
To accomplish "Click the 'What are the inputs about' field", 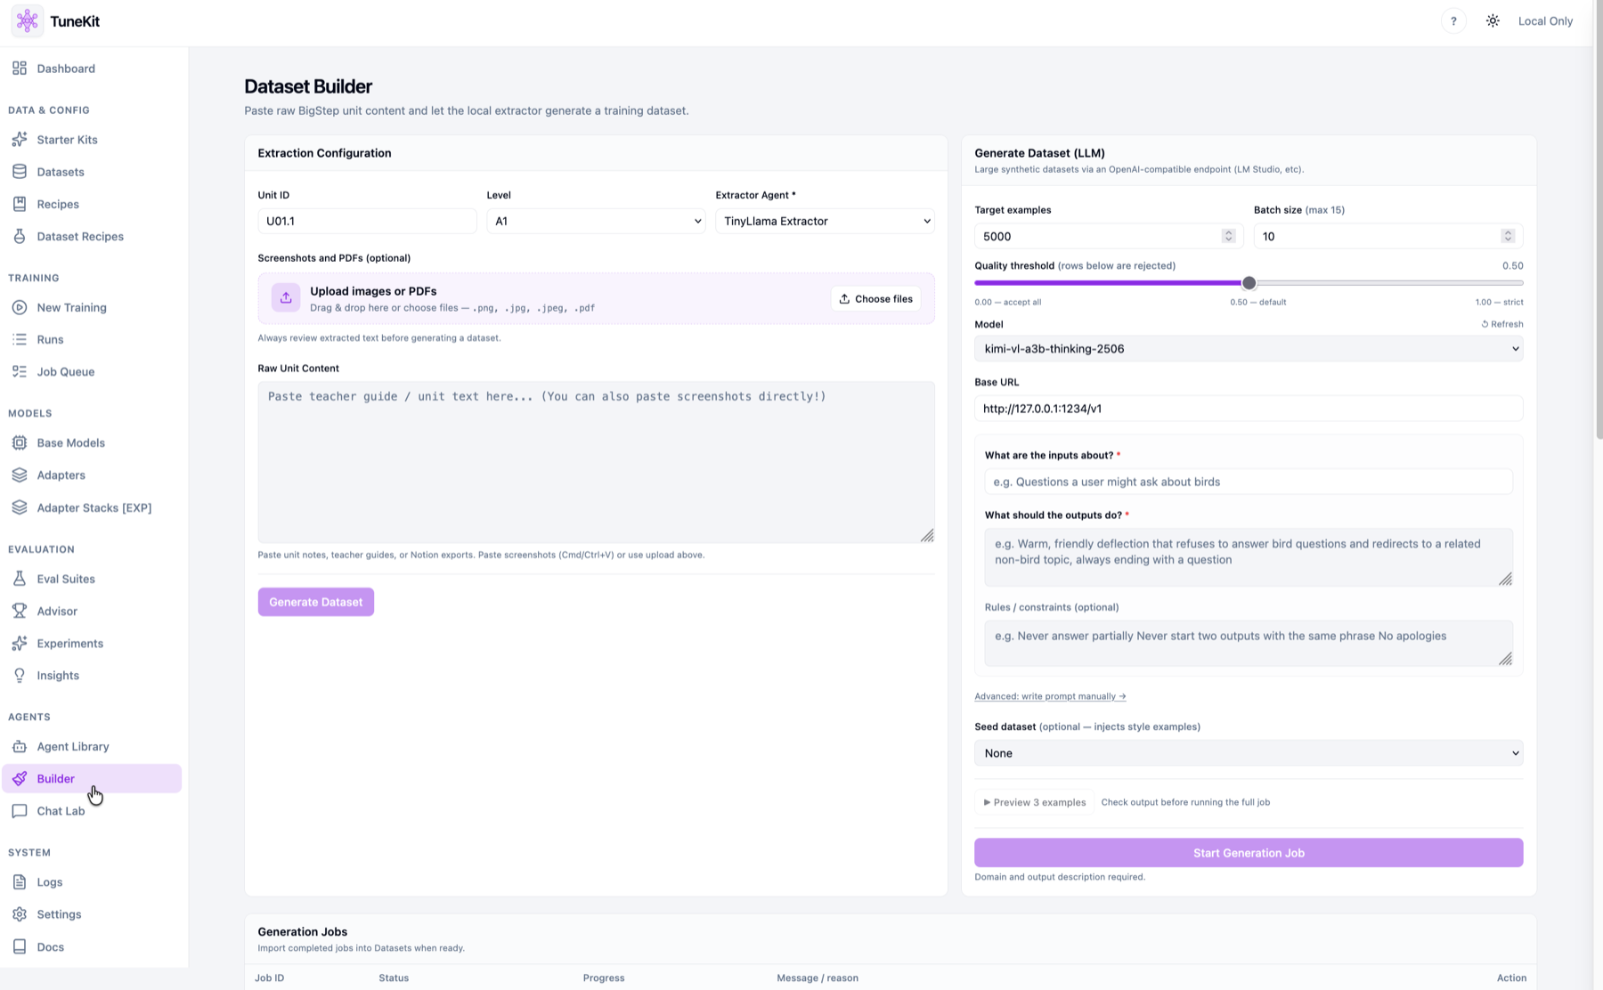I will point(1249,482).
